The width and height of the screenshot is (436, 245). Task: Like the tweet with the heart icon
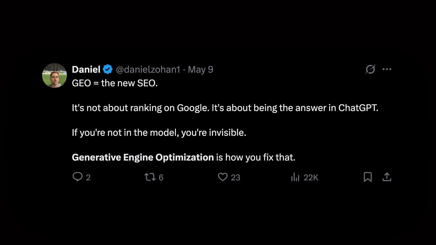point(223,177)
